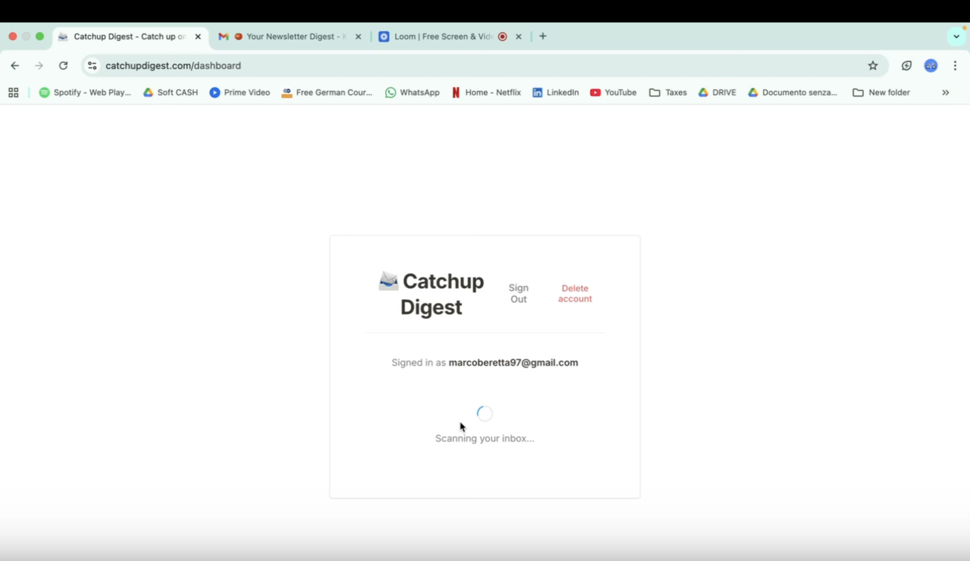Bookmark this page with the star icon
The height and width of the screenshot is (561, 970).
click(873, 65)
